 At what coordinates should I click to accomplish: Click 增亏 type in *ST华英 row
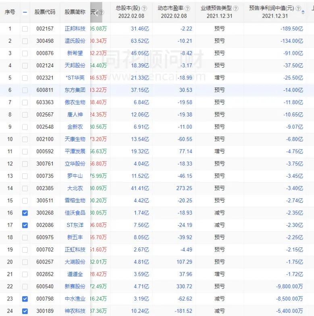click(x=219, y=78)
